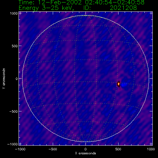Click the 1000 tick label on Y axis
Screen dimensions: 158x158
pyautogui.click(x=14, y=13)
